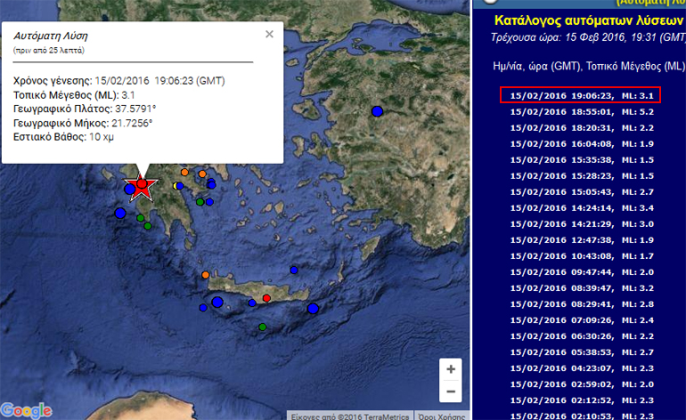Screen dimensions: 686x420
Task: Pick the 14:21:29 ML 3.0 entry
Action: click(x=579, y=224)
